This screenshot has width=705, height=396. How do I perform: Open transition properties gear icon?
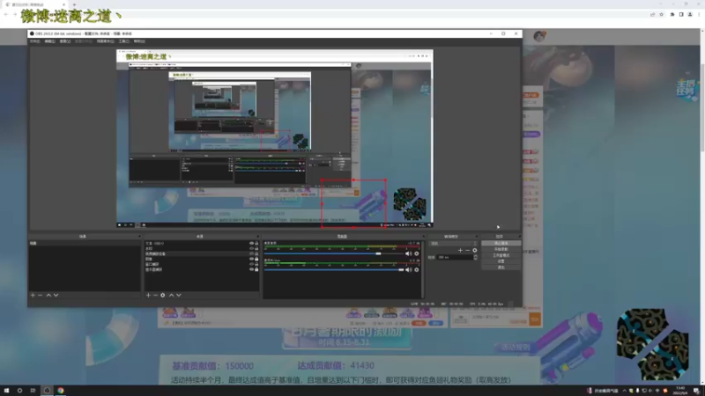474,250
